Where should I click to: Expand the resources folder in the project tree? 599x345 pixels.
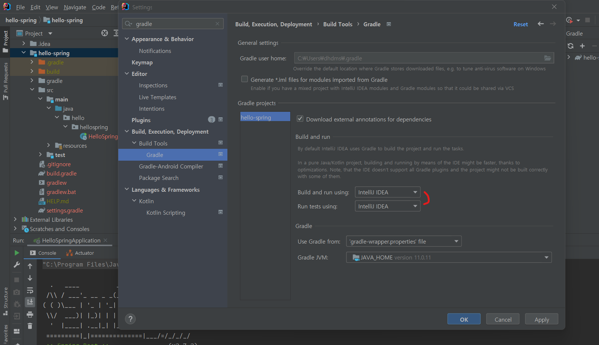(48, 145)
